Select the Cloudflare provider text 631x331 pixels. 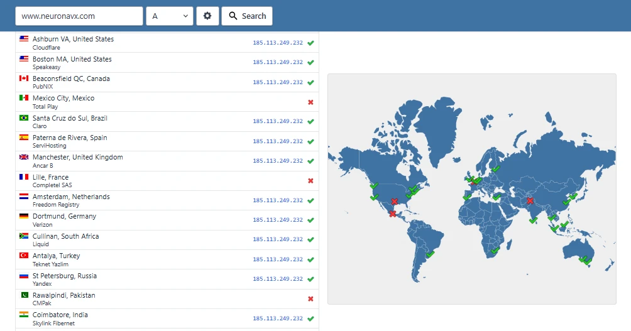click(x=47, y=48)
